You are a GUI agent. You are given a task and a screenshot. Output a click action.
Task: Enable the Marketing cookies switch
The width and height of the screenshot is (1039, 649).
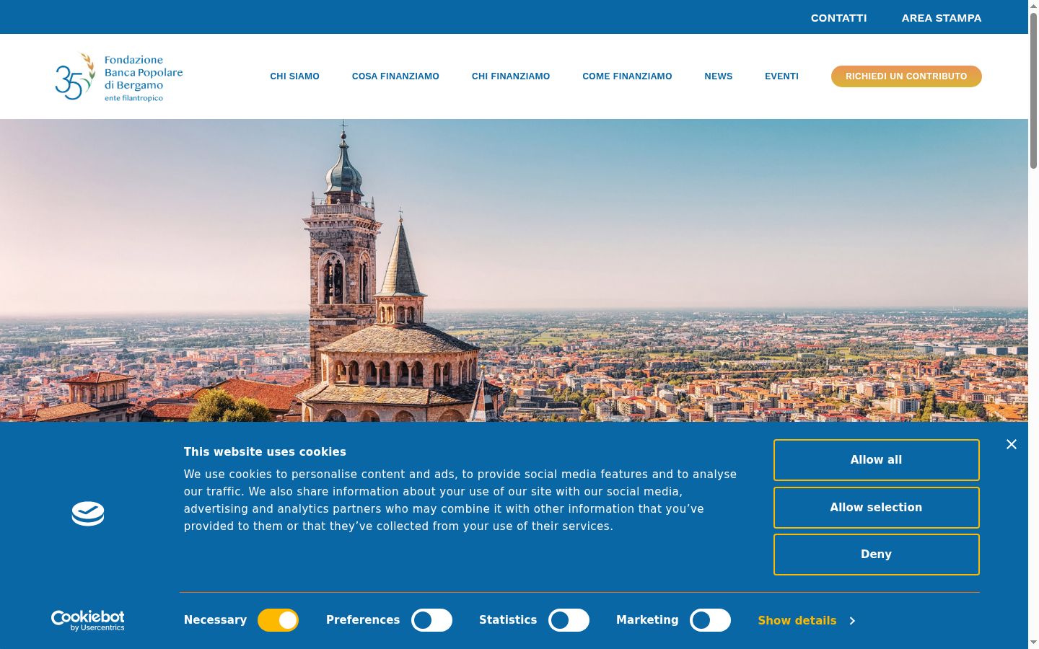click(x=710, y=620)
